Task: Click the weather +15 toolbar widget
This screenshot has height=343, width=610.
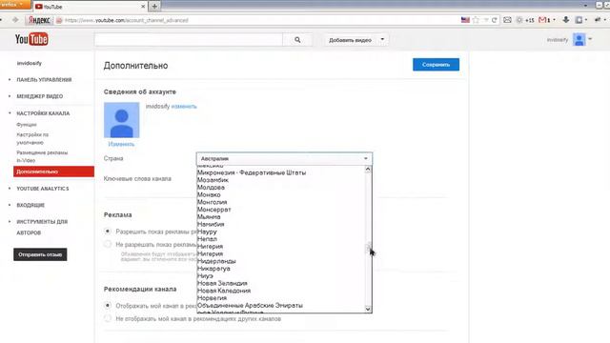Action: point(525,20)
